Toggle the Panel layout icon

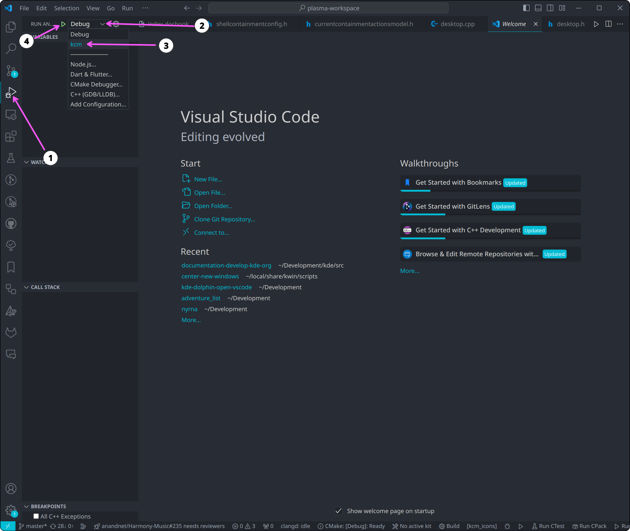[538, 8]
